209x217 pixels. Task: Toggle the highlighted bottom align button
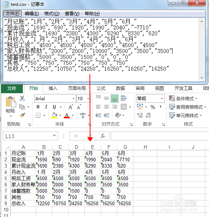(115, 98)
